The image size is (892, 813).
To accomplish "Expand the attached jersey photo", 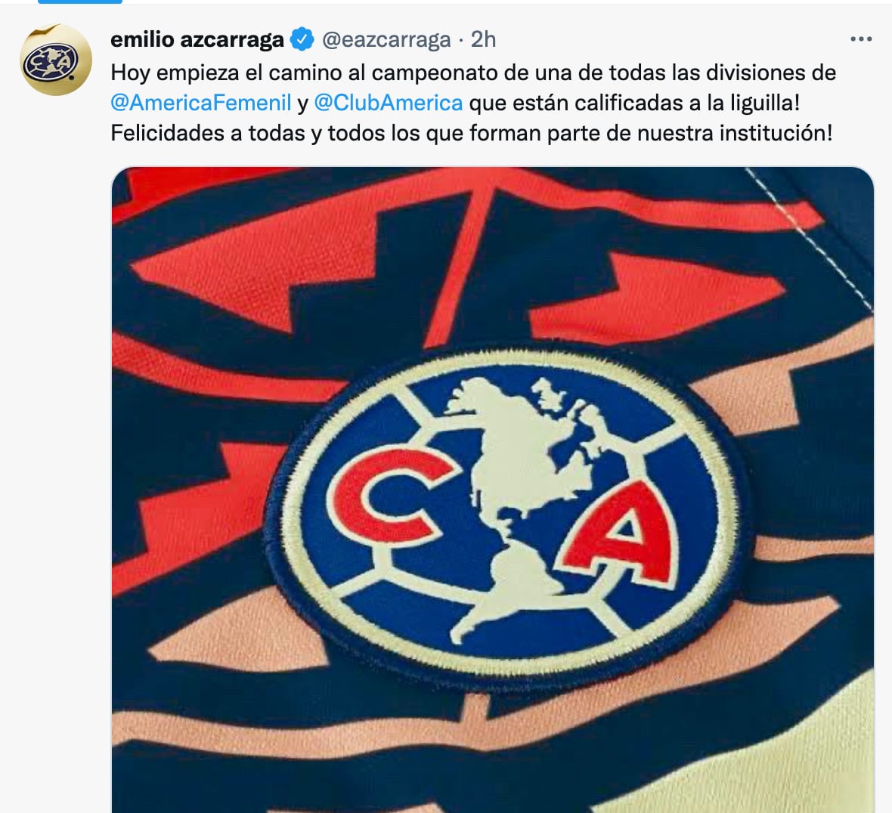I will [x=493, y=490].
